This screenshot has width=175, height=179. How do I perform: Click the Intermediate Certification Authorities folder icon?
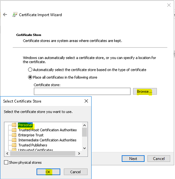14,140
